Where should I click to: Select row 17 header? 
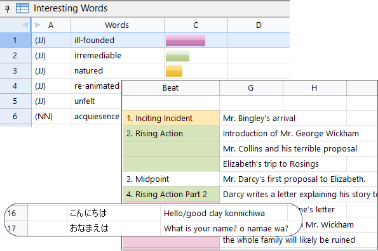coord(16,228)
